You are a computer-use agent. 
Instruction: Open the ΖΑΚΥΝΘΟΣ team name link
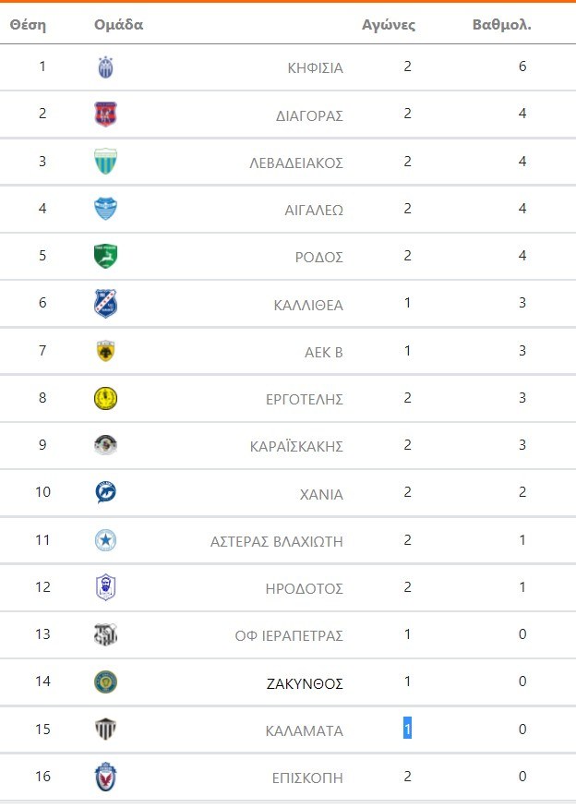point(304,683)
